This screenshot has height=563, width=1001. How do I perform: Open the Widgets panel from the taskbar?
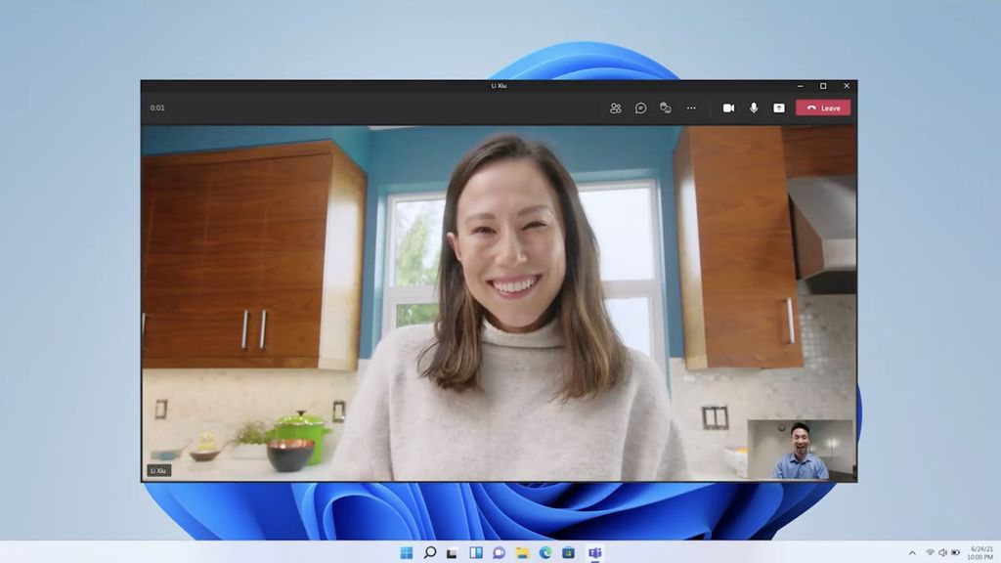[x=476, y=553]
